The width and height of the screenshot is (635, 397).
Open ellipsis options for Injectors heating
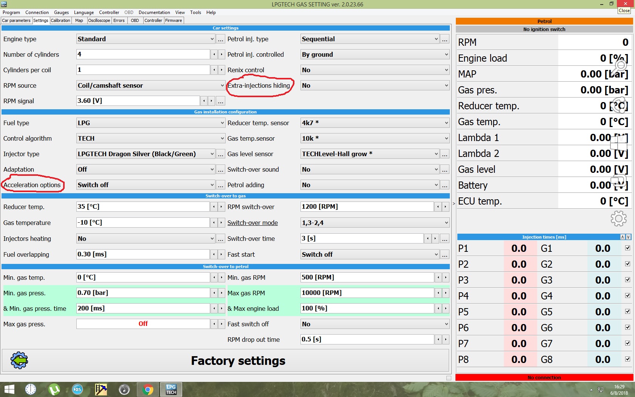coord(221,239)
